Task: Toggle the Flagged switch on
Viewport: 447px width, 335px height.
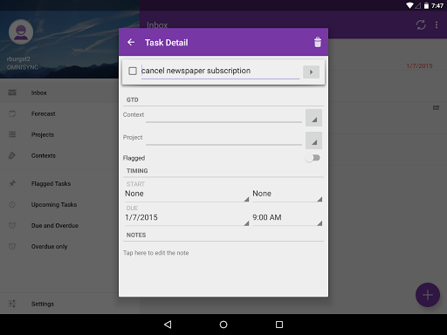Action: [x=313, y=158]
